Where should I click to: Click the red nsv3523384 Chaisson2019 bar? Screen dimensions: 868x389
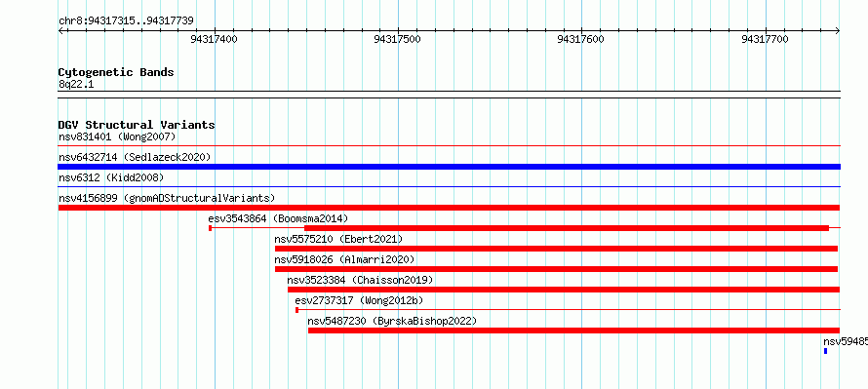[x=564, y=290]
